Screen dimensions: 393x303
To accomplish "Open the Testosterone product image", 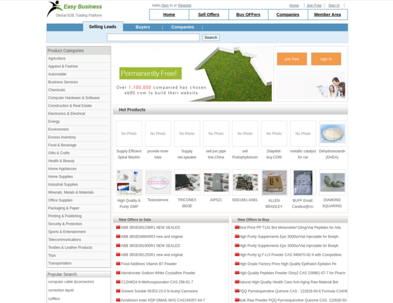I will point(158,182).
